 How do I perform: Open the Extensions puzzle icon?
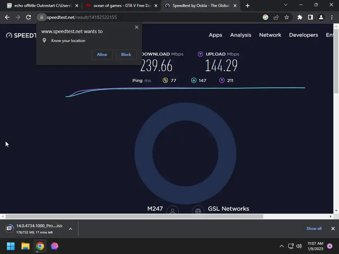click(x=300, y=17)
